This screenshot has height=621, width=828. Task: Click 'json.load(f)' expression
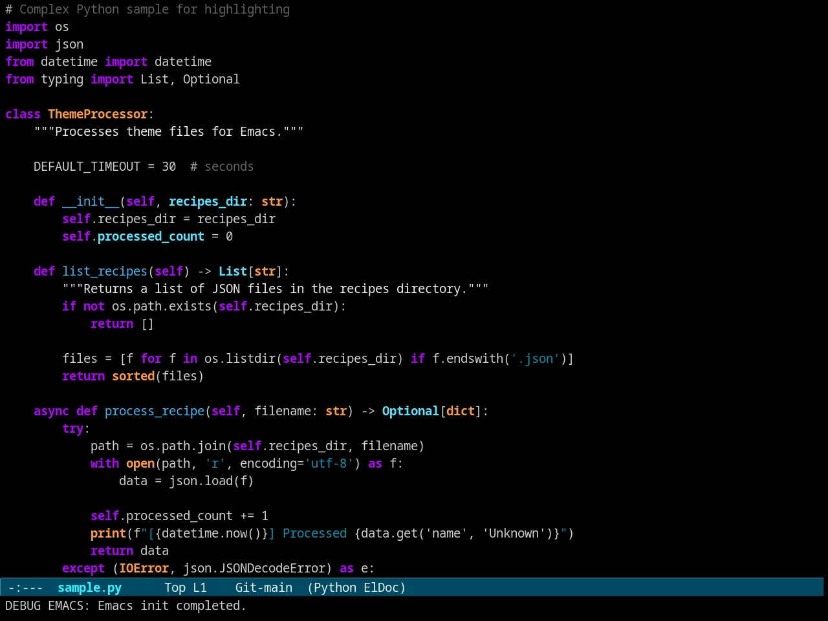point(212,481)
